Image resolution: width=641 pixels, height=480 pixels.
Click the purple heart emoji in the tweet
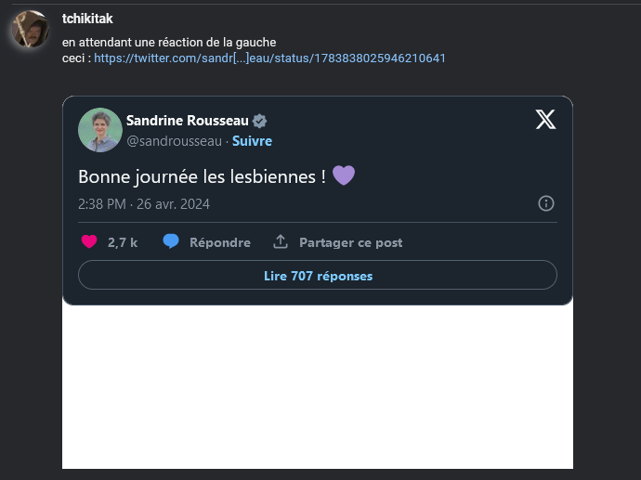(x=344, y=175)
